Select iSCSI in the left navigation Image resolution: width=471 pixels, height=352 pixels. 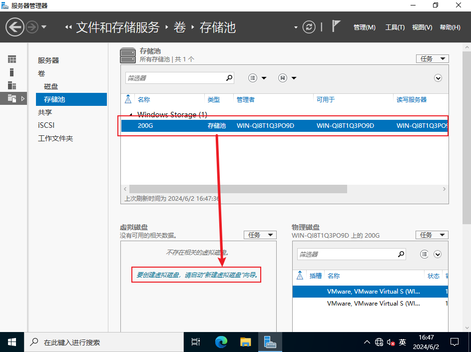point(46,125)
